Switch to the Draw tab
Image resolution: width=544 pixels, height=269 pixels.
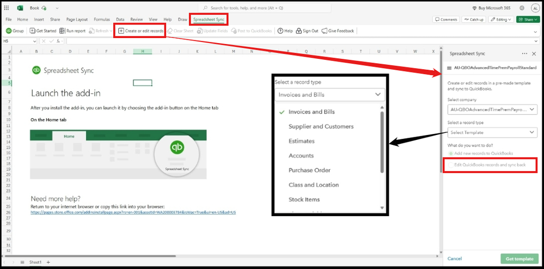pyautogui.click(x=182, y=20)
